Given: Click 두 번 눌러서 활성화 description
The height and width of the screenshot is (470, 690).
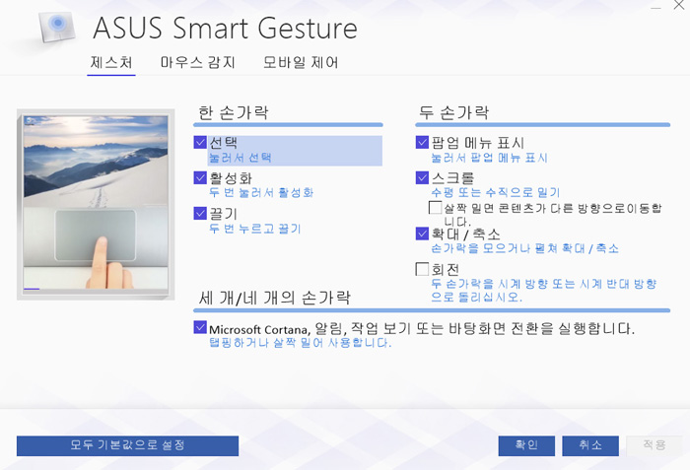Looking at the screenshot, I should click(x=261, y=193).
